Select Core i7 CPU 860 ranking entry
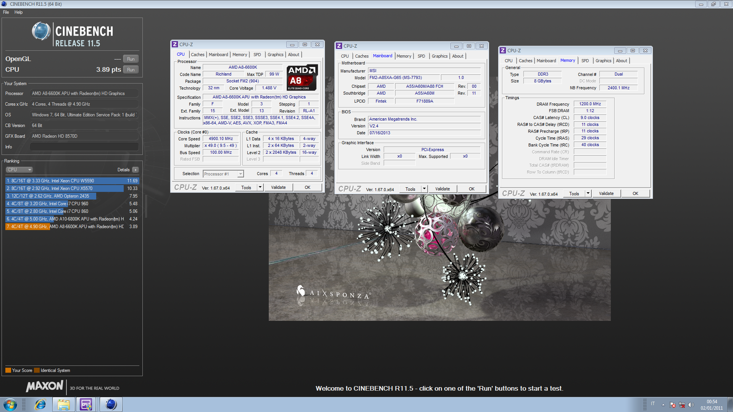733x412 pixels. 72,211
